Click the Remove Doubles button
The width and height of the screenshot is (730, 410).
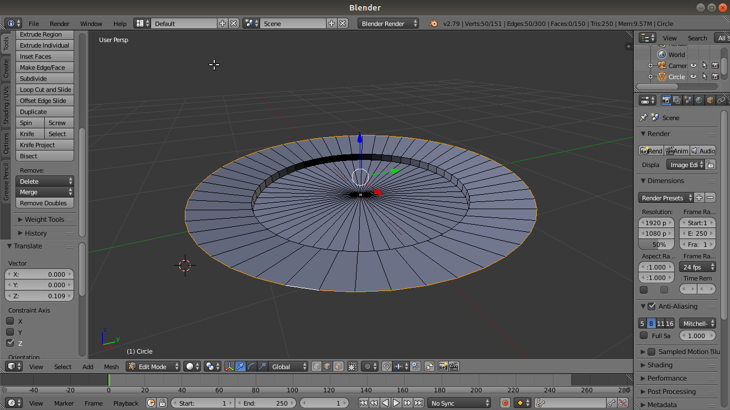(x=44, y=203)
